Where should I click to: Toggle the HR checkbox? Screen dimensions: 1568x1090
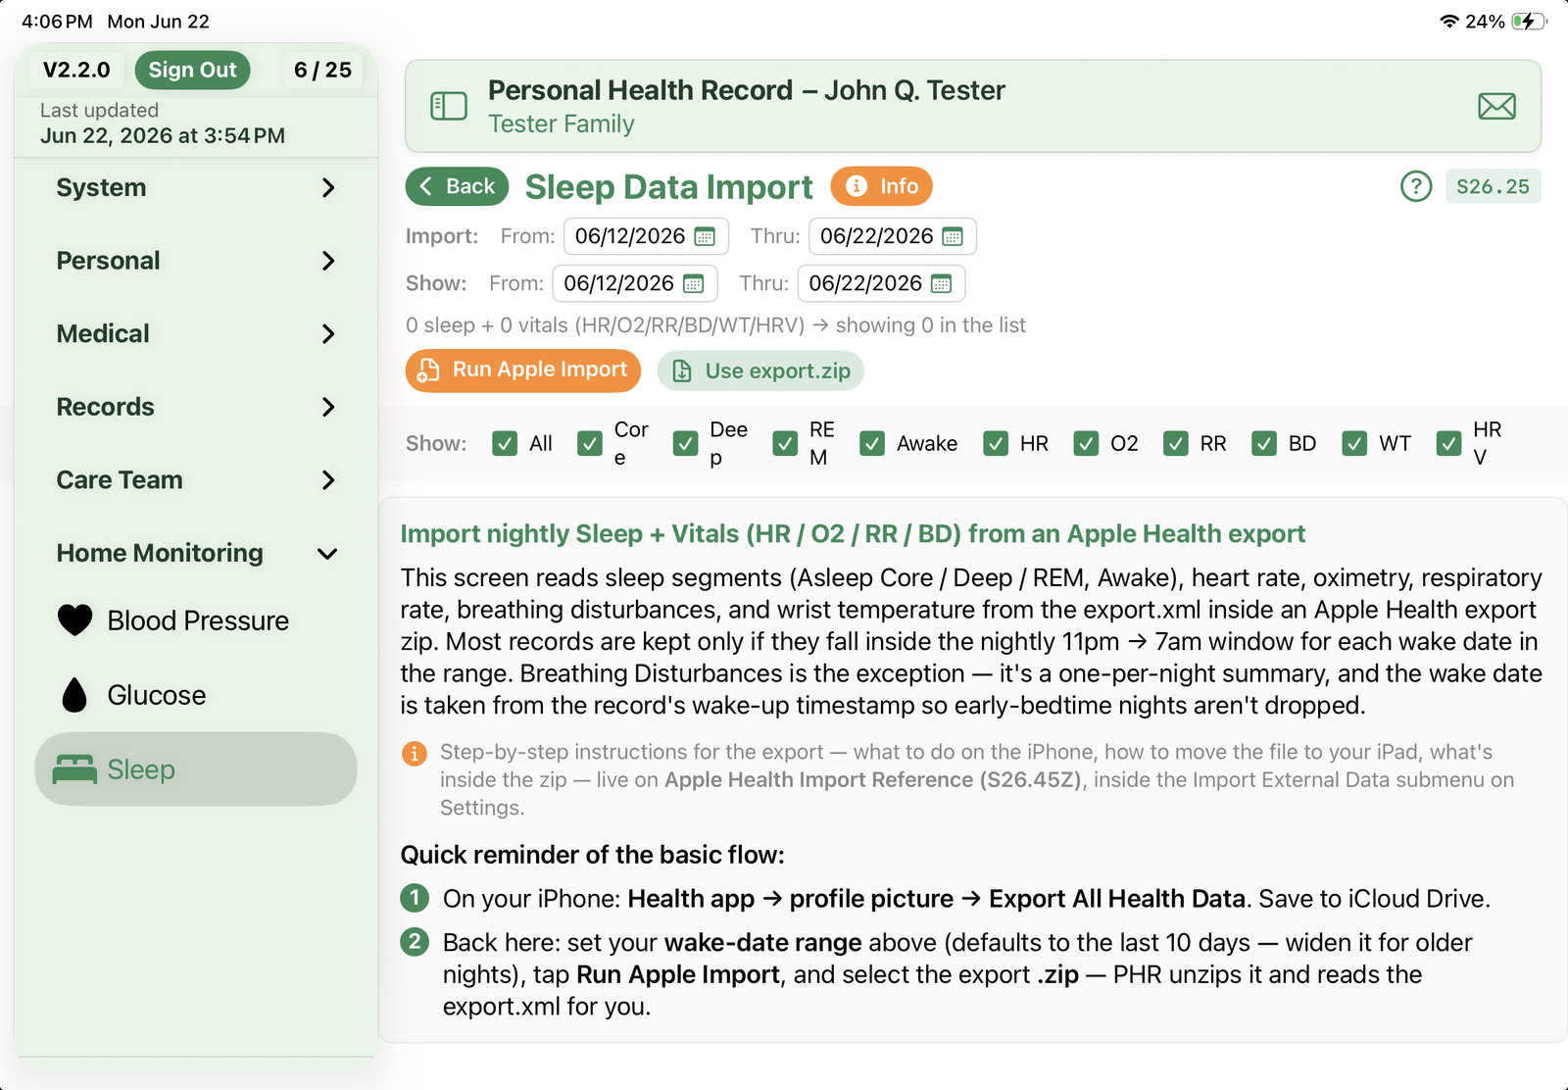pos(996,443)
